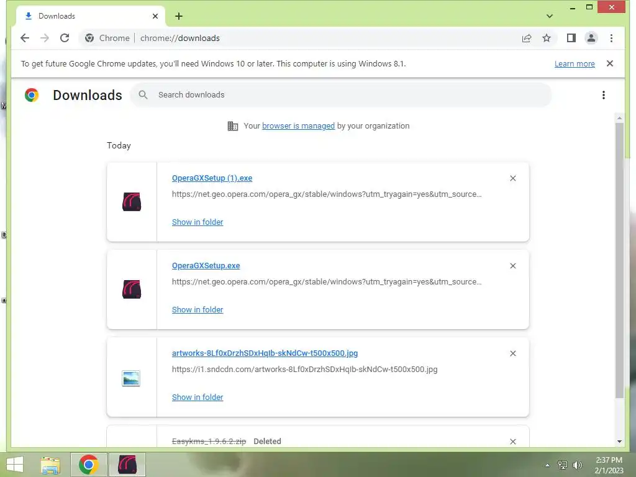Open File Explorer from the taskbar
This screenshot has width=636, height=477.
click(51, 465)
